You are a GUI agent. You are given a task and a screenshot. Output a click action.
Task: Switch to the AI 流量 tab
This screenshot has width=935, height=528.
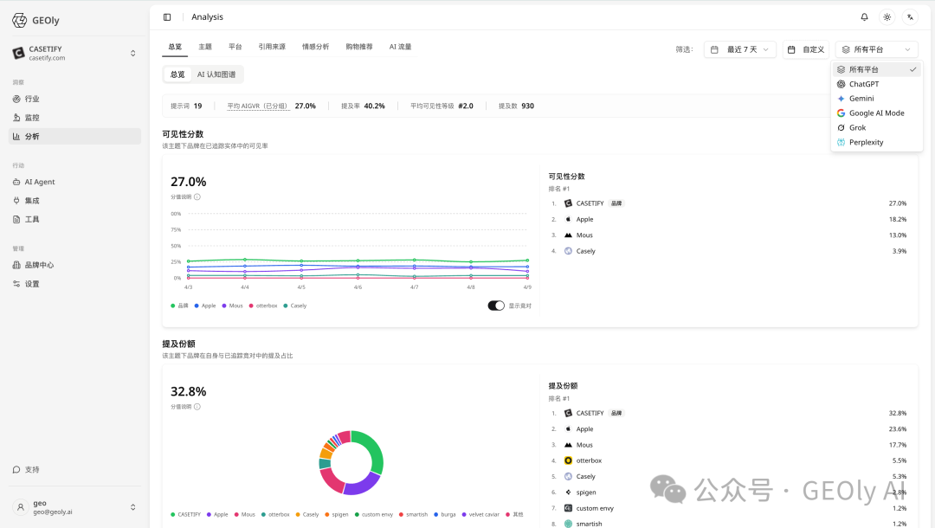click(x=400, y=47)
